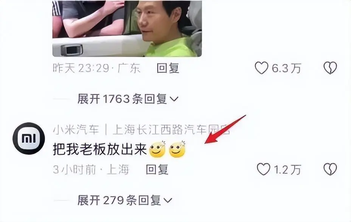Image resolution: width=351 pixels, height=222 pixels.
Task: Click chevron after 1763 条回复
Action: (174, 99)
